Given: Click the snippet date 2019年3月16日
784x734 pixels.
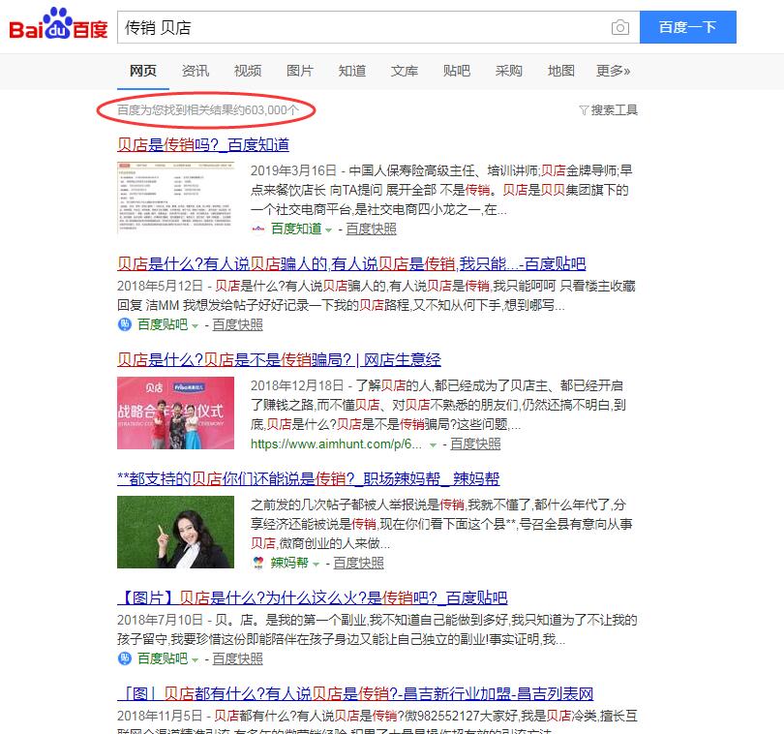Looking at the screenshot, I should [x=293, y=170].
